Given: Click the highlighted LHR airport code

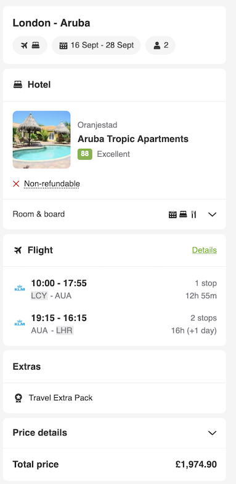Looking at the screenshot, I should (x=65, y=331).
